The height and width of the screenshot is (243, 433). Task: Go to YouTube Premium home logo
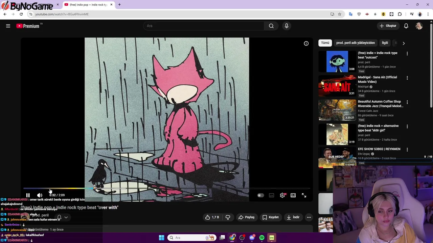click(28, 26)
